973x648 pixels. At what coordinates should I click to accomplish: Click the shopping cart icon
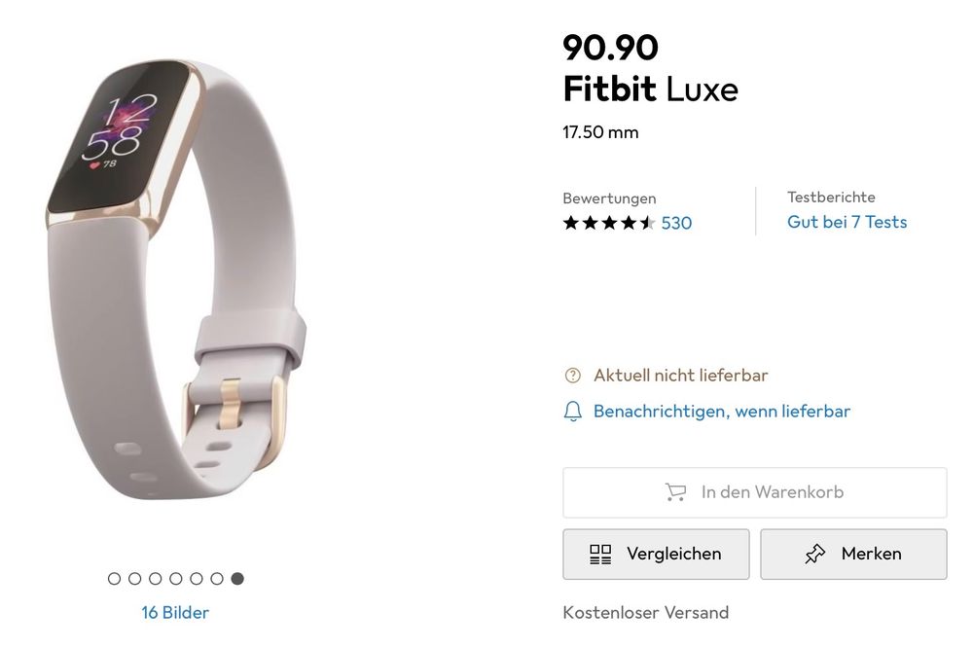(x=675, y=492)
